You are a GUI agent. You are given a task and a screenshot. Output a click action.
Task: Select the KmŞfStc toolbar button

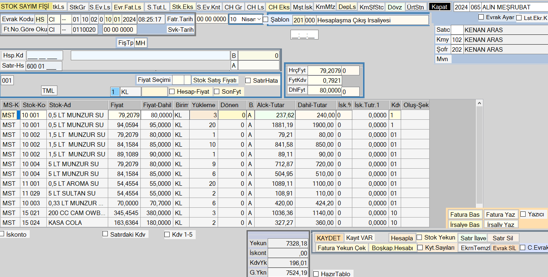[371, 7]
